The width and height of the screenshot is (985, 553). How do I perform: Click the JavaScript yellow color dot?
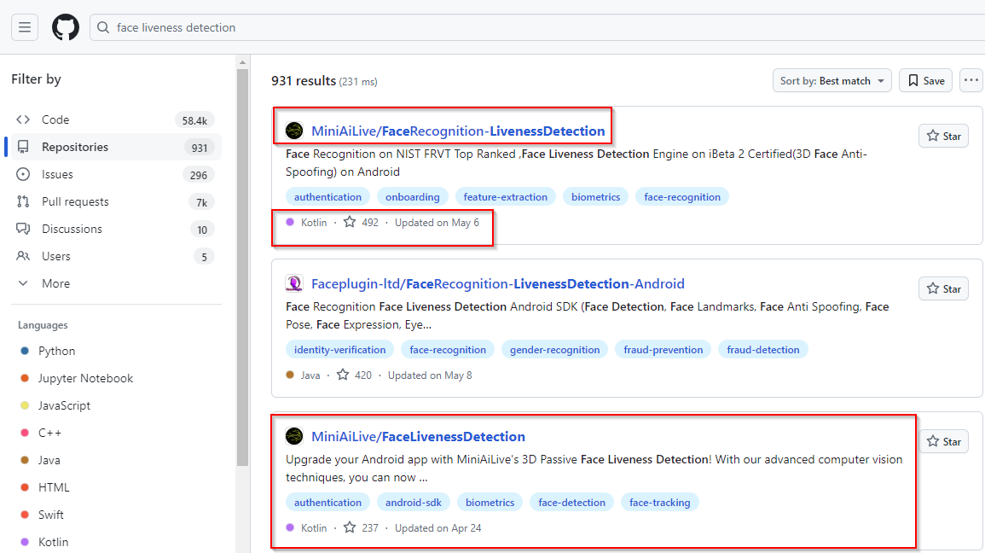pyautogui.click(x=25, y=405)
